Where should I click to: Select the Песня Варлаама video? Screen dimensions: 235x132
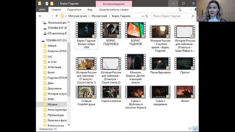click(x=160, y=66)
